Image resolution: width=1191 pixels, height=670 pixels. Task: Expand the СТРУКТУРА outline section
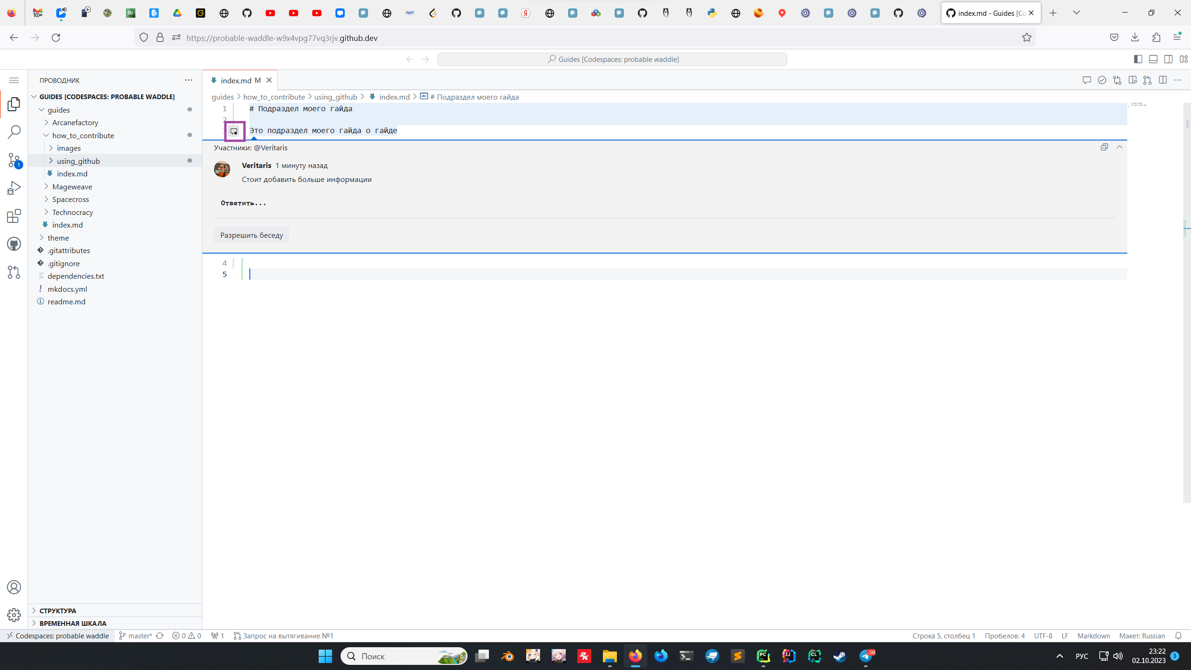(58, 610)
